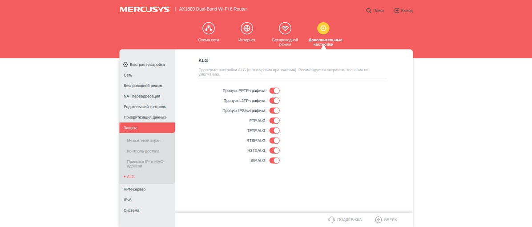Click the MERCUSYS logo
This screenshot has width=532, height=227.
145,9
